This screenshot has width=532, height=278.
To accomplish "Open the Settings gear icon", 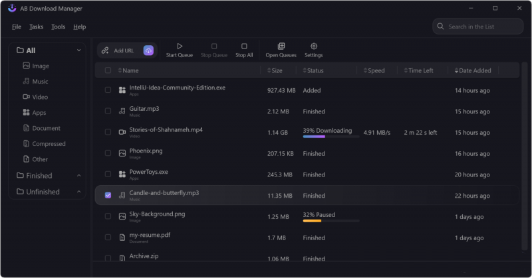I will [x=314, y=46].
